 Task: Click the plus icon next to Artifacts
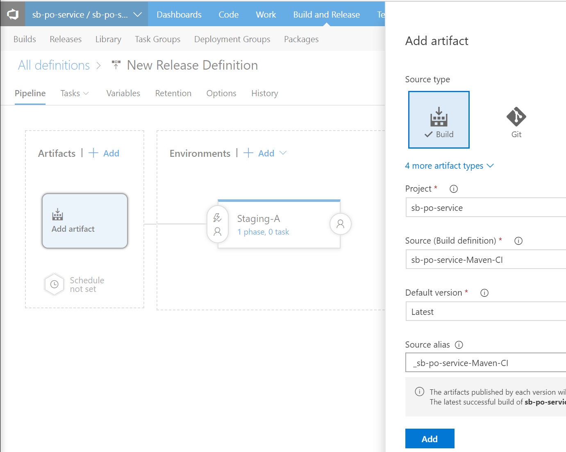point(93,153)
